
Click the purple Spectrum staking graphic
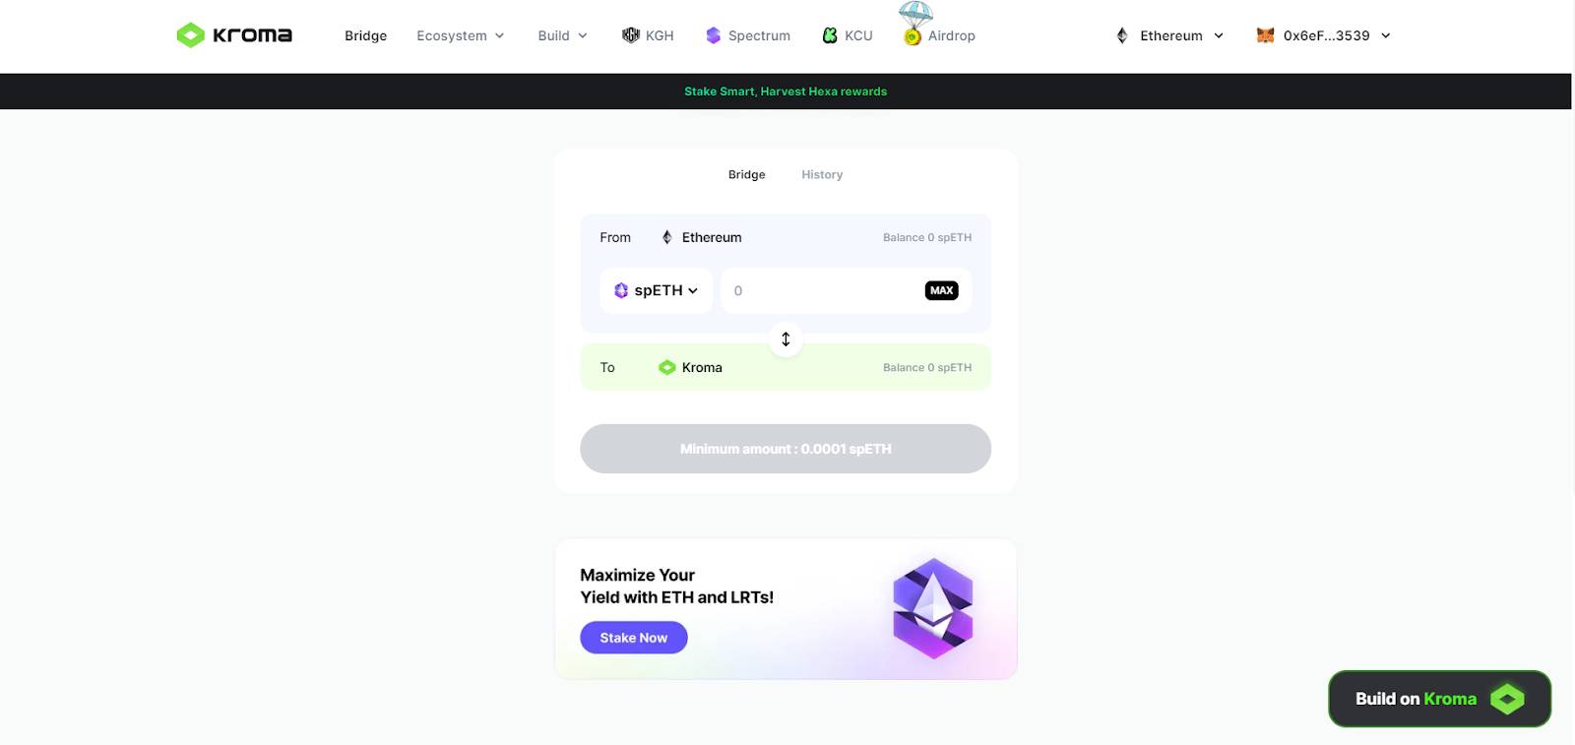(x=932, y=608)
